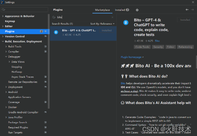Open Stepping debugger settings
The width and height of the screenshot is (197, 136).
[17, 67]
